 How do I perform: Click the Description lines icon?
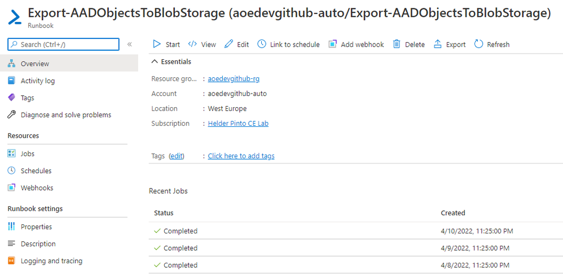point(11,244)
